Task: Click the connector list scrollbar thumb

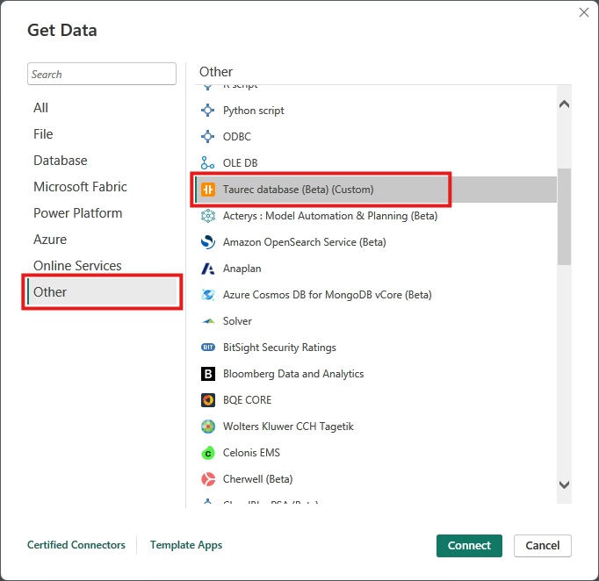Action: (x=564, y=217)
